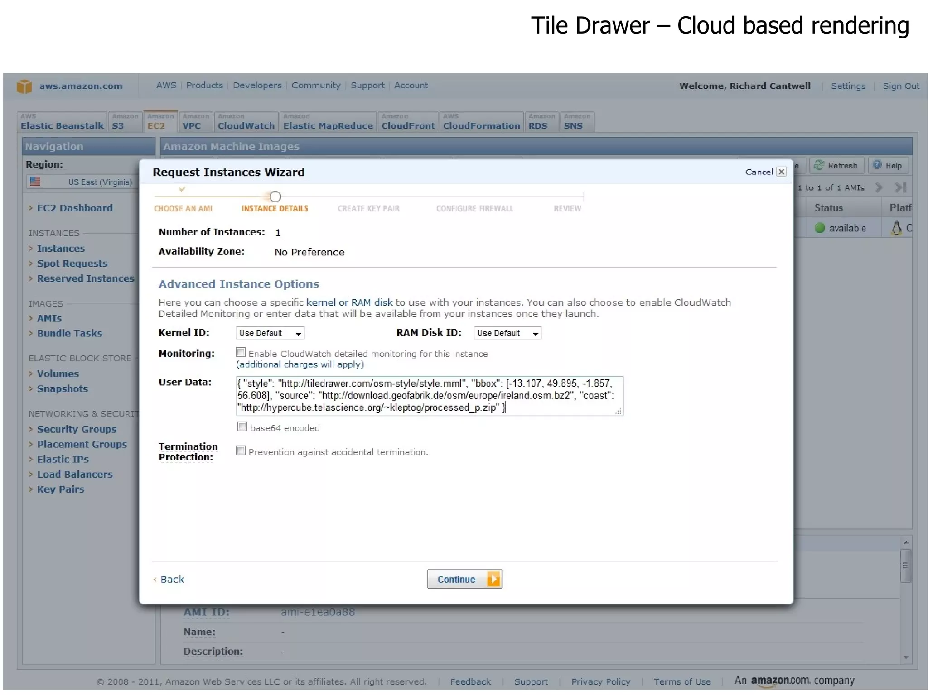Screen dimensions: 928x695
Task: Click the last page arrow icon
Action: [901, 187]
